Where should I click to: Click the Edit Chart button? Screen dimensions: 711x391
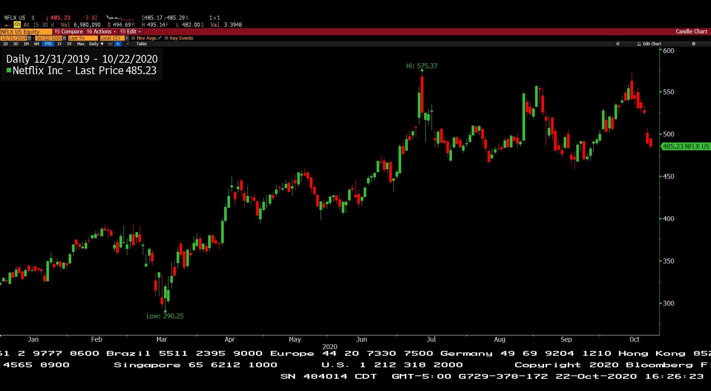649,44
